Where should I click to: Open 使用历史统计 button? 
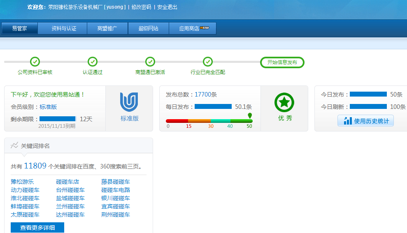[x=365, y=121]
